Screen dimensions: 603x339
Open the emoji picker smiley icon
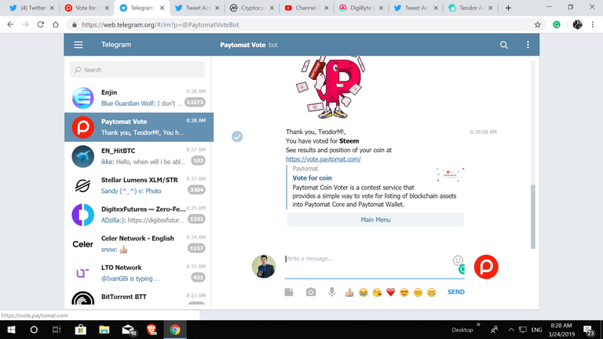tap(458, 261)
